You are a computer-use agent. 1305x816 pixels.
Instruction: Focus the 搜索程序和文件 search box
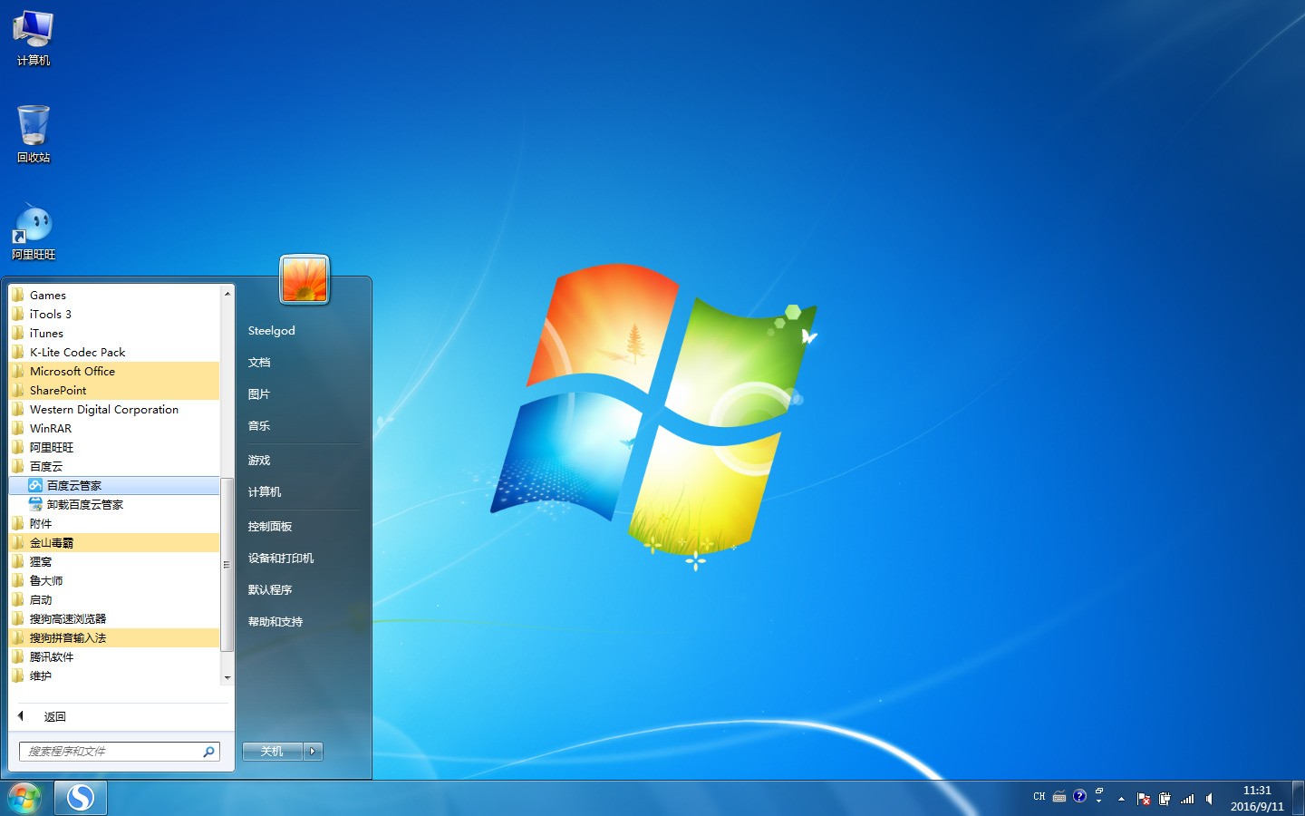pos(120,752)
